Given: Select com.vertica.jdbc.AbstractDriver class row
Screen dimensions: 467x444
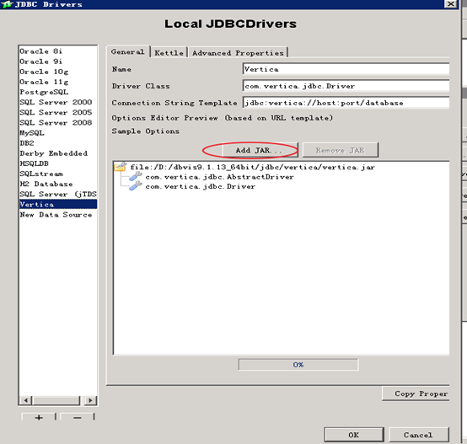Looking at the screenshot, I should pos(219,177).
